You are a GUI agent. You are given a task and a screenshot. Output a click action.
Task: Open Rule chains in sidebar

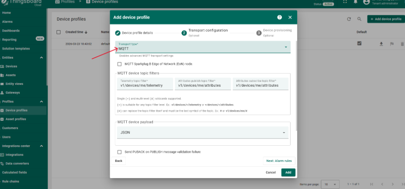pyautogui.click(x=12, y=182)
